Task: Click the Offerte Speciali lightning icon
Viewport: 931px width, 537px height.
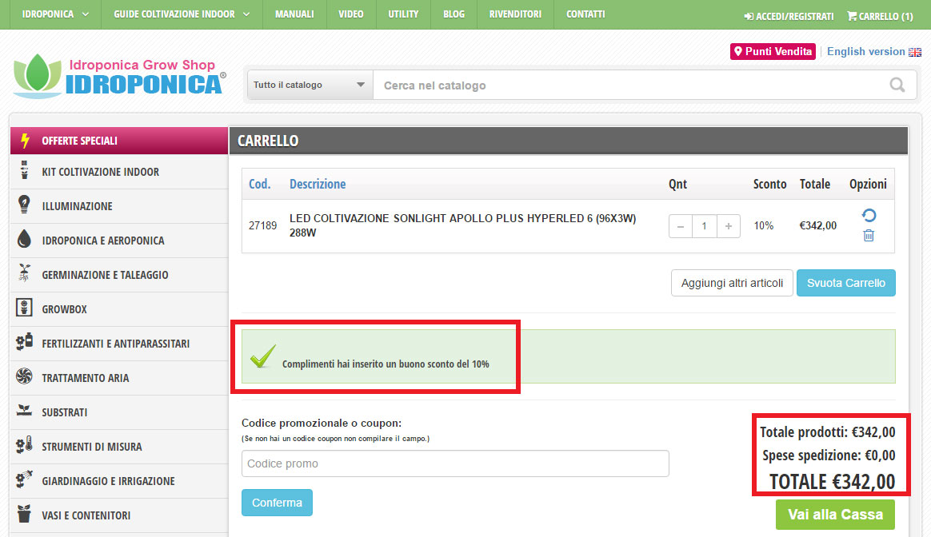Action: (25, 141)
